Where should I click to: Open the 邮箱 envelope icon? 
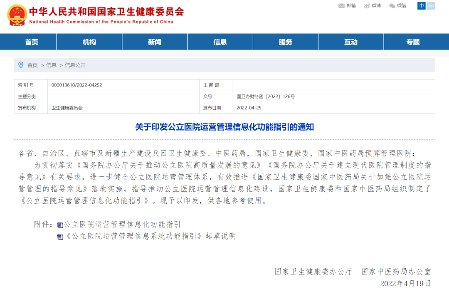pyautogui.click(x=342, y=6)
